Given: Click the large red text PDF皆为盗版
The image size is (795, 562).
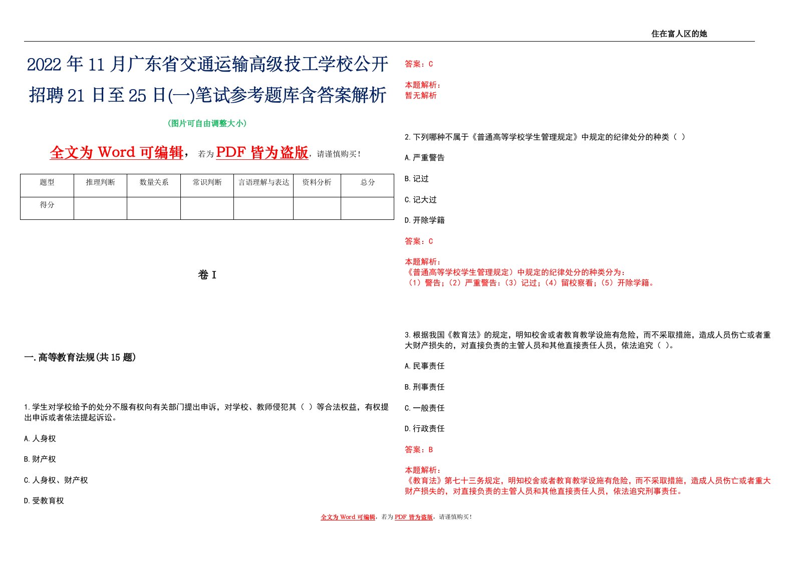Looking at the screenshot, I should 262,152.
